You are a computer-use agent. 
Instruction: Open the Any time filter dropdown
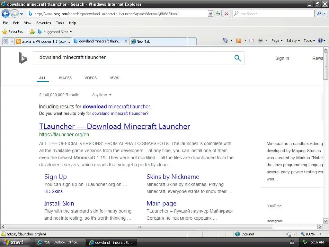pos(102,95)
